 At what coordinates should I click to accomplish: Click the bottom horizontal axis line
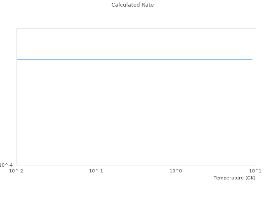click(x=136, y=165)
